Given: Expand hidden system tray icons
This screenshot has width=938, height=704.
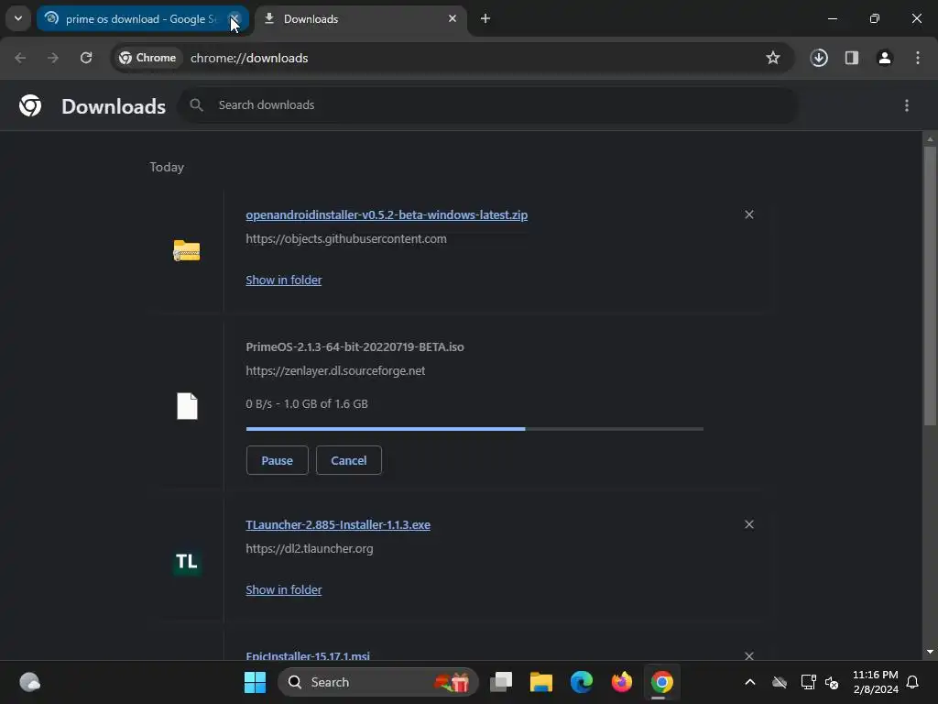Looking at the screenshot, I should click(x=749, y=682).
